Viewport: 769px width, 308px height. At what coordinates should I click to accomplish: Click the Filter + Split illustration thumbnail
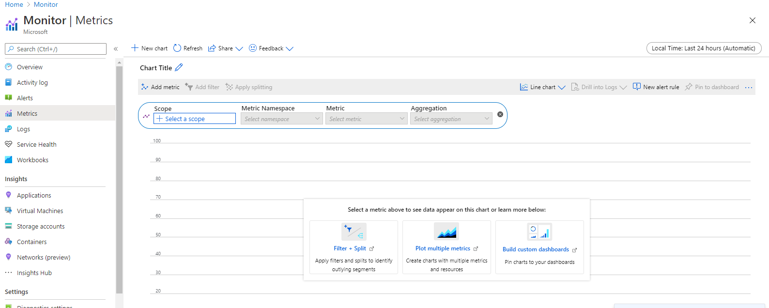point(354,232)
